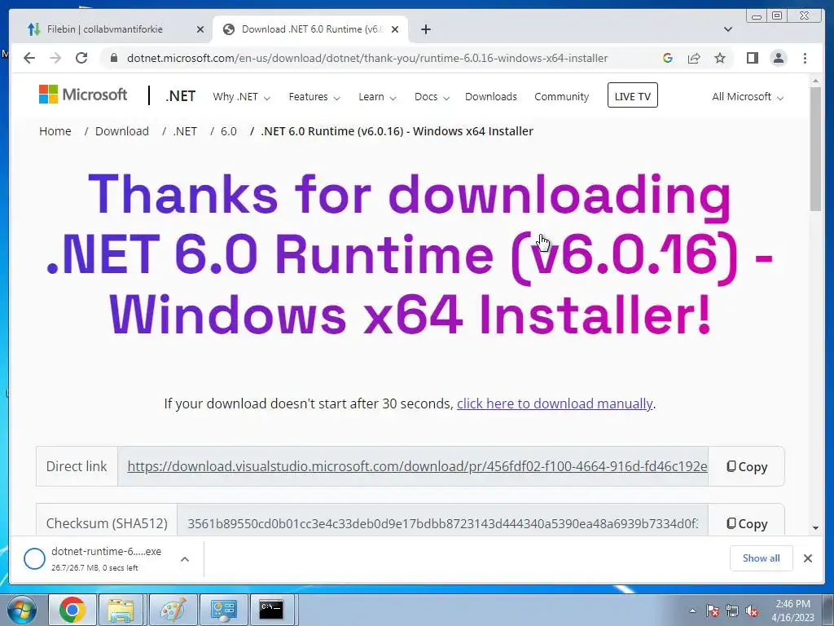Viewport: 834px width, 626px height.
Task: Click the 'click here to download manually' link
Action: (554, 403)
